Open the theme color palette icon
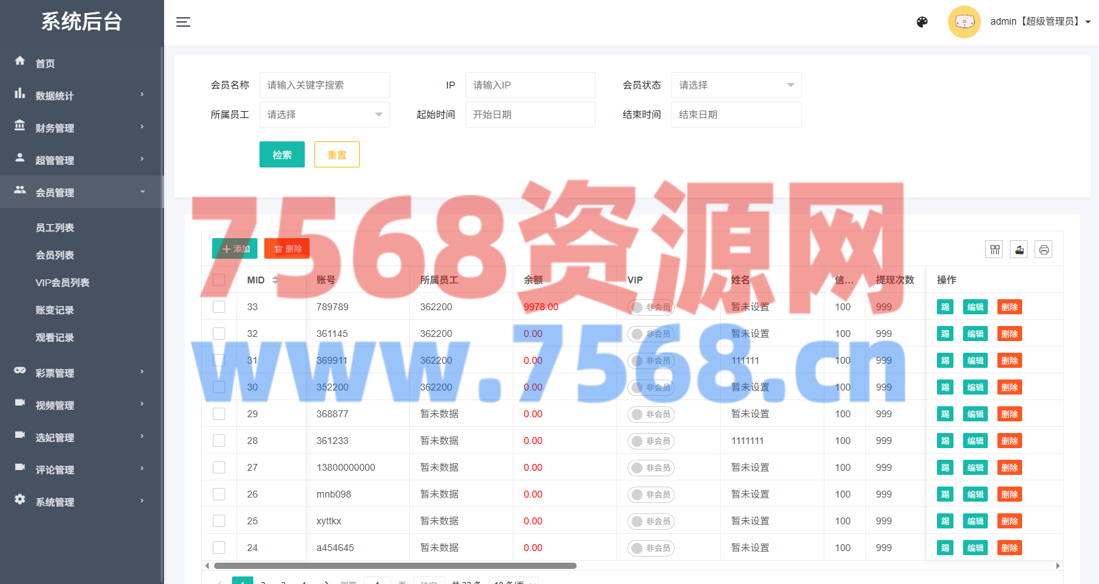The image size is (1099, 584). 922,22
